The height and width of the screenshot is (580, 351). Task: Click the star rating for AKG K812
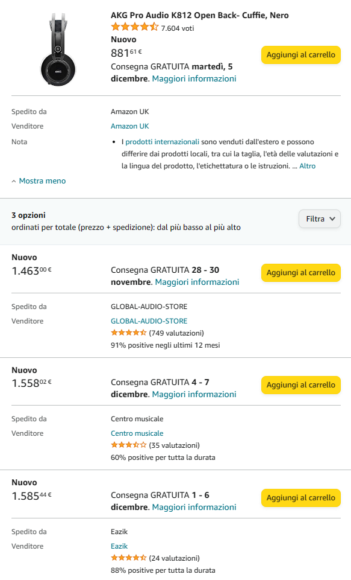click(x=135, y=27)
